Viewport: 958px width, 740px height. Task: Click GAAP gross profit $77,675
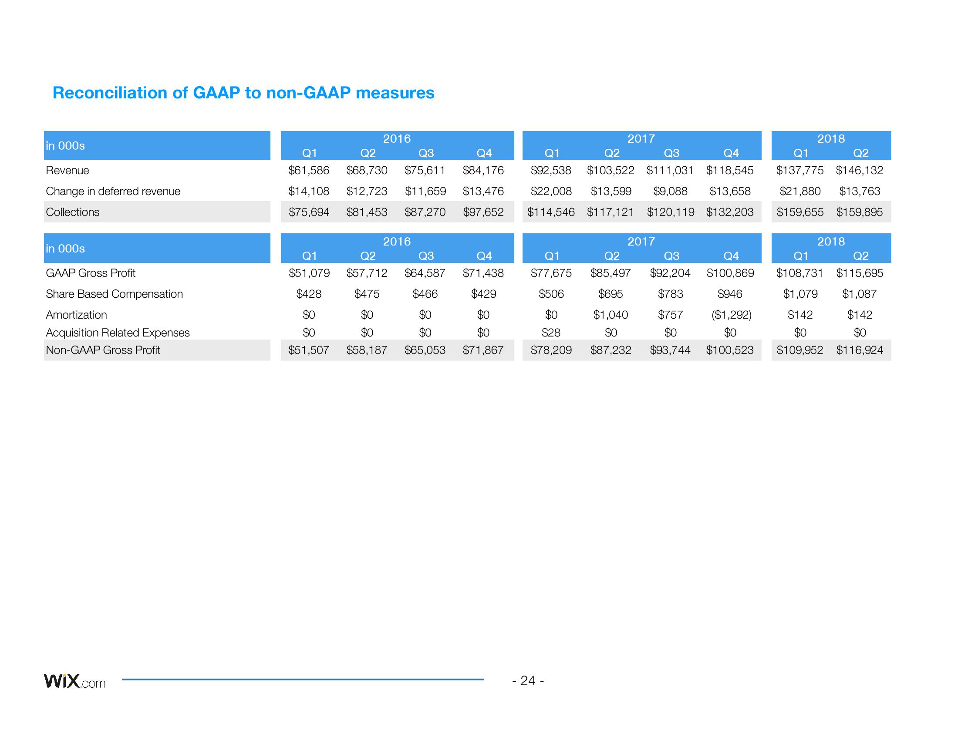pyautogui.click(x=551, y=273)
